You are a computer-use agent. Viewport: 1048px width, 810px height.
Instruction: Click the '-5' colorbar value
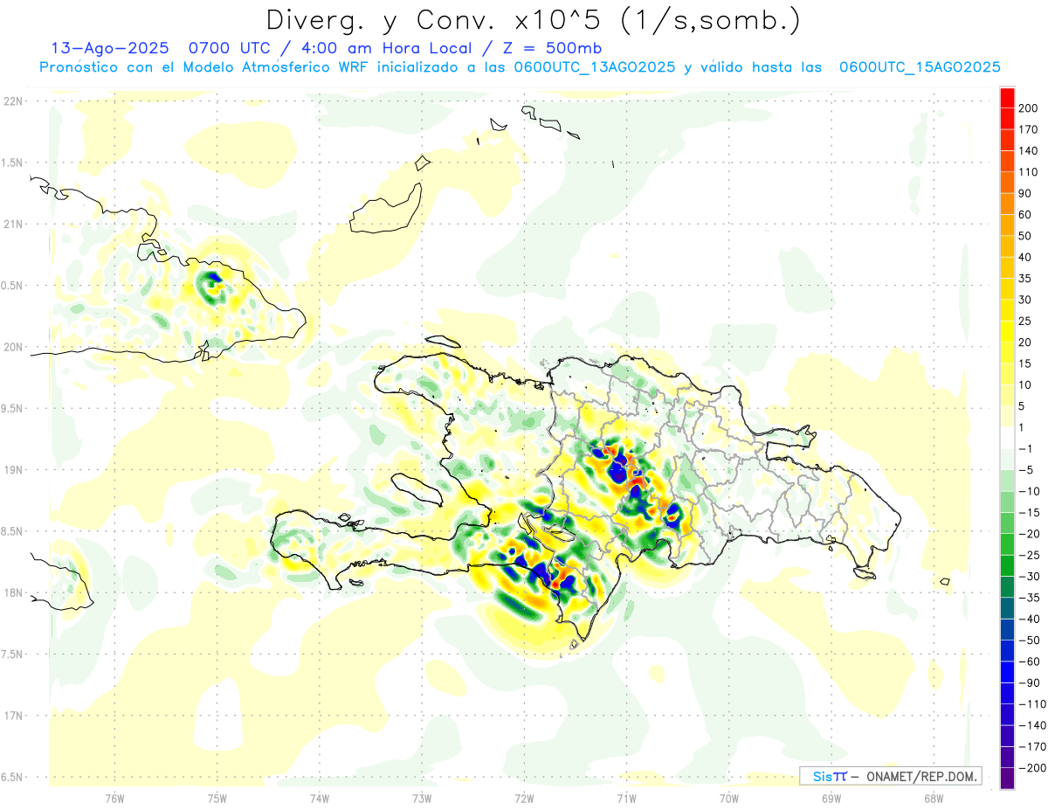1026,470
